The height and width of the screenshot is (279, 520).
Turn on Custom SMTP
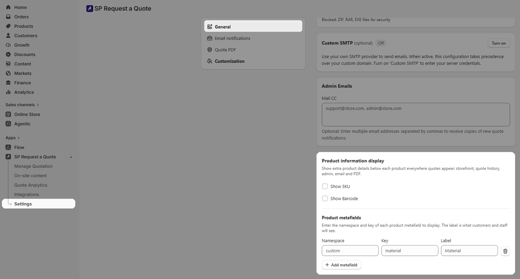point(499,43)
